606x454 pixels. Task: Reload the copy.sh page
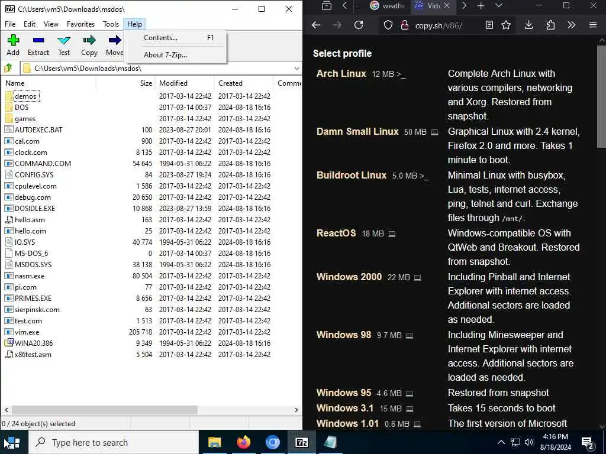tap(359, 25)
